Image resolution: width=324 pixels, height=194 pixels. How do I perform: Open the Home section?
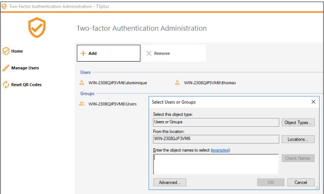click(17, 51)
